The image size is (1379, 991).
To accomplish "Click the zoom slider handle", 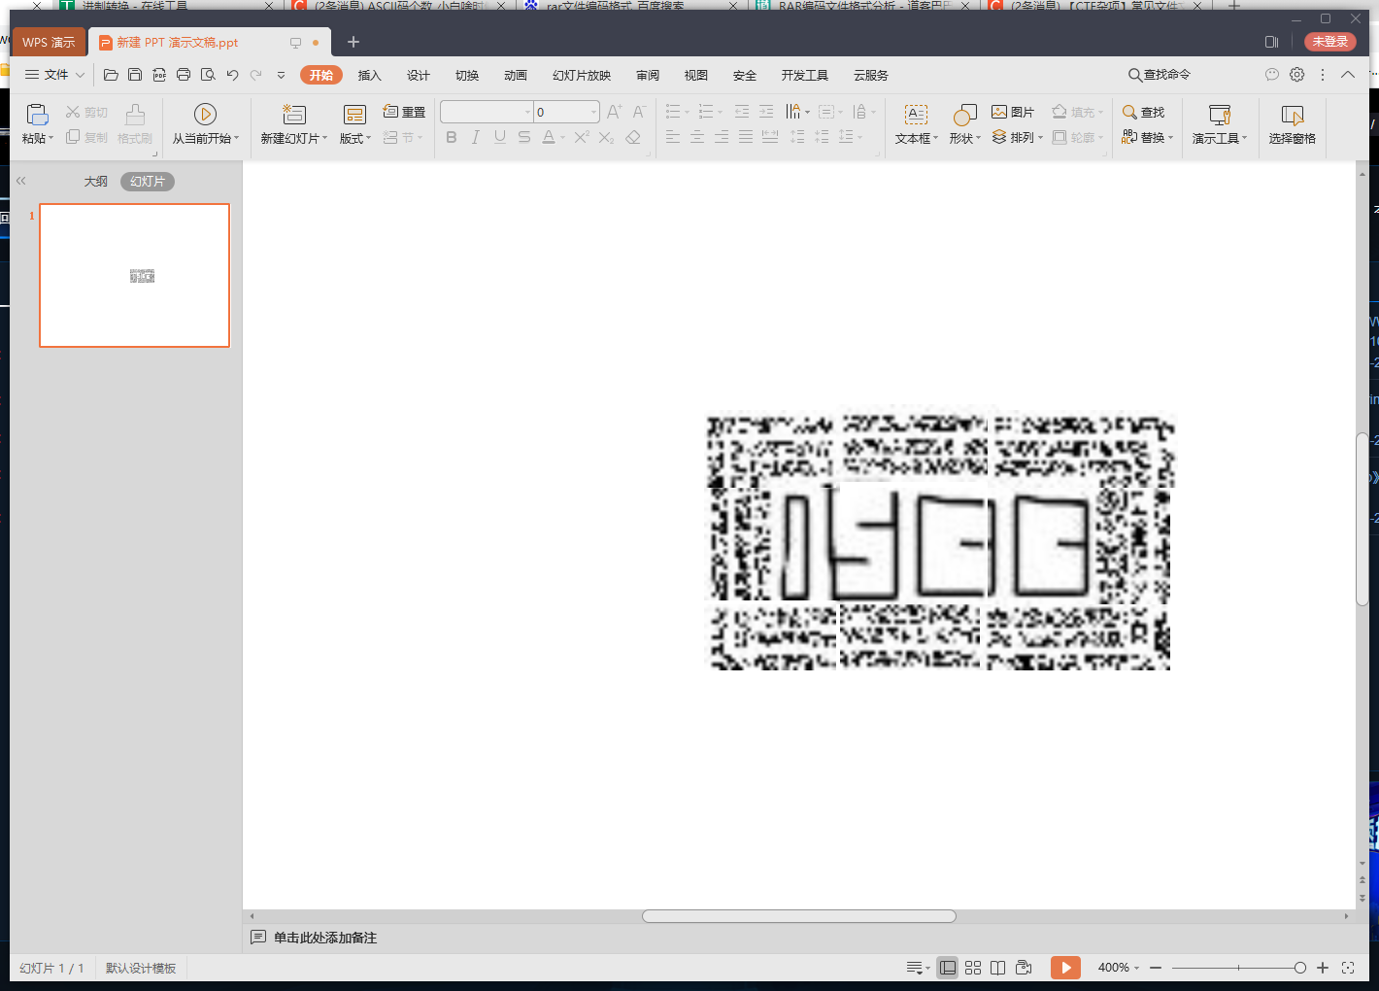I will pos(1300,968).
